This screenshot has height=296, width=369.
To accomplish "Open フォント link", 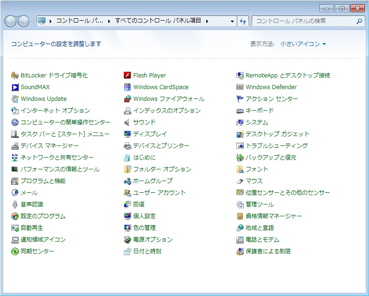I will point(257,169).
